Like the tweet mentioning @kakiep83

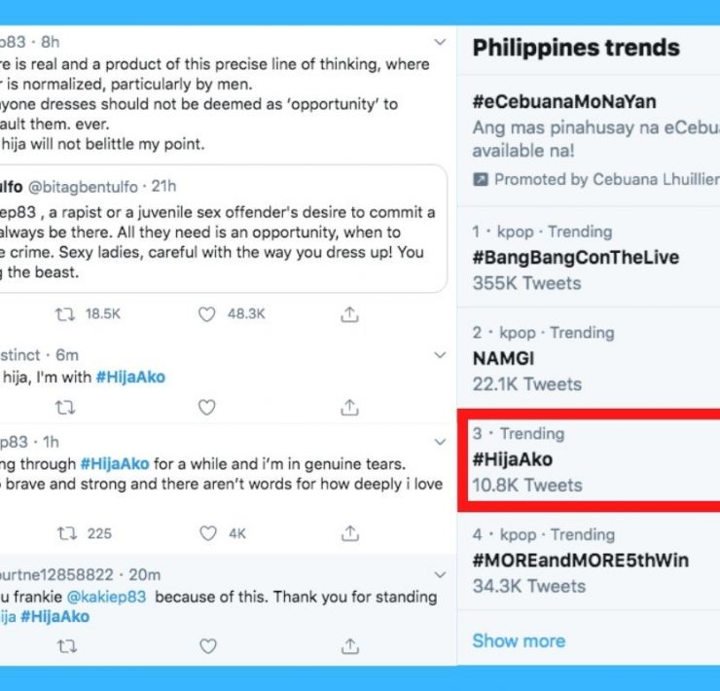pyautogui.click(x=206, y=646)
